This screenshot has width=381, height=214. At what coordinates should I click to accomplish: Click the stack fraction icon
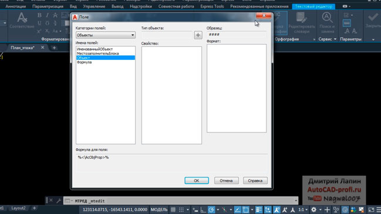coord(55,23)
